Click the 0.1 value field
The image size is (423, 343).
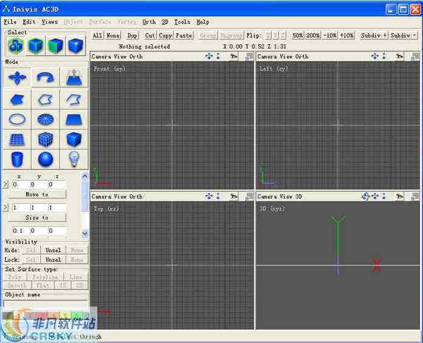20,231
